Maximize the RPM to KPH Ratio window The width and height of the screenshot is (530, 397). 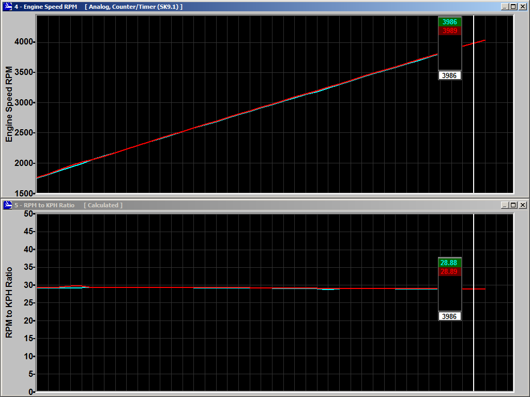(x=513, y=205)
